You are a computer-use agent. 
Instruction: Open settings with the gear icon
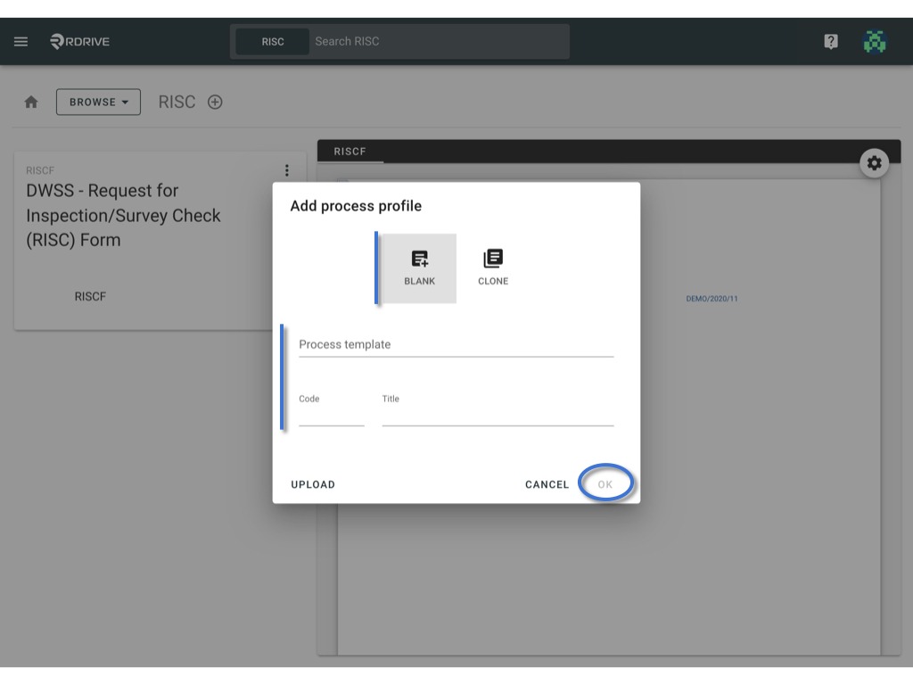click(874, 163)
